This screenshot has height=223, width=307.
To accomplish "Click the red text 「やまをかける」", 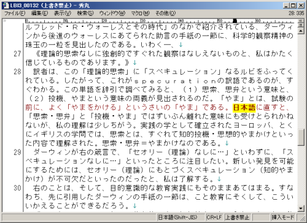I will click(x=94, y=108).
